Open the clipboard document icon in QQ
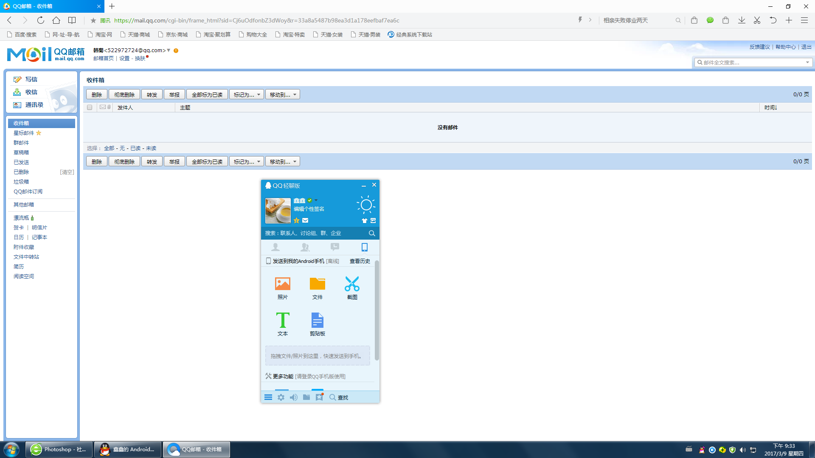 [317, 320]
